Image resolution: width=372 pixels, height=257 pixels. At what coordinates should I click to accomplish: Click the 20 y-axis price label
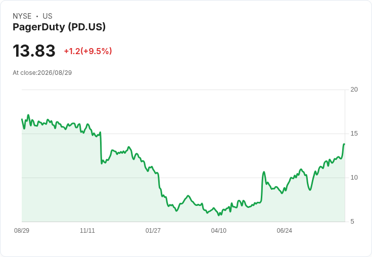(x=354, y=90)
